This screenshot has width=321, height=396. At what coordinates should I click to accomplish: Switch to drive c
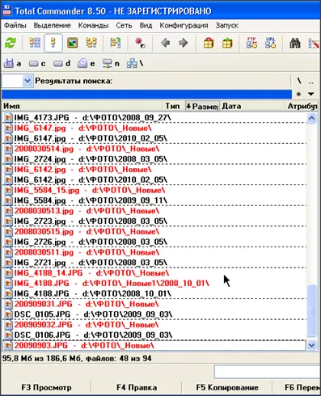37,64
